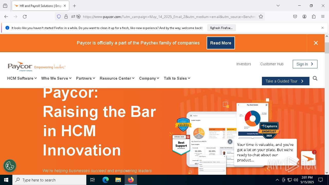Expand Who We Serve menu
This screenshot has width=329, height=185.
56,78
